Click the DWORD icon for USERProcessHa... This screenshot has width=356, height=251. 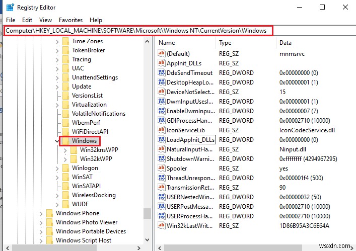(162, 216)
